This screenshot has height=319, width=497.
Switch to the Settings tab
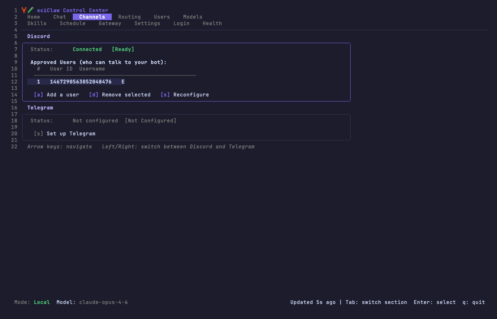pos(148,23)
